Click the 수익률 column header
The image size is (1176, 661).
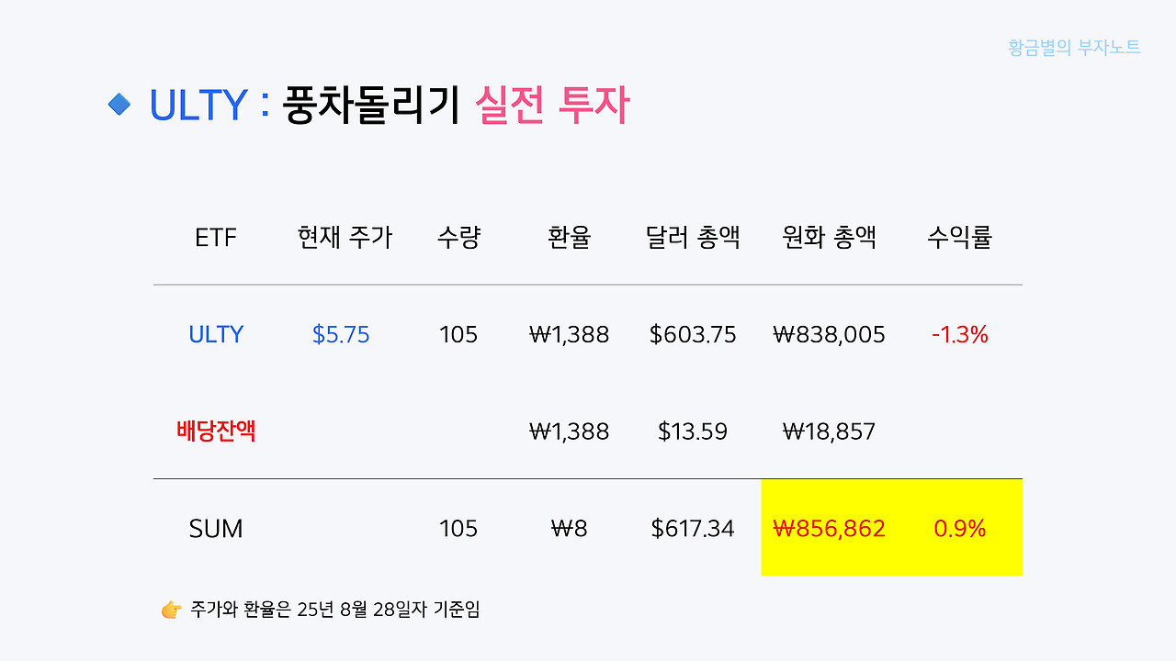tap(960, 238)
